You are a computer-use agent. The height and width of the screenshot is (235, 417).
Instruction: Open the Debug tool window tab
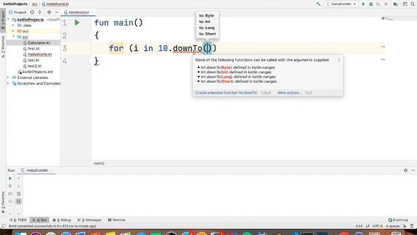(x=62, y=220)
